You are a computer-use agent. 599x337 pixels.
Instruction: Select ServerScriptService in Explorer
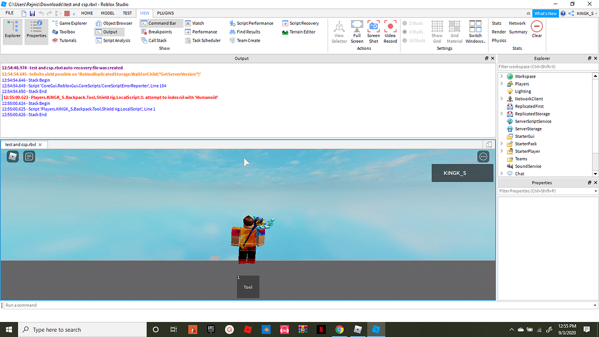(533, 121)
